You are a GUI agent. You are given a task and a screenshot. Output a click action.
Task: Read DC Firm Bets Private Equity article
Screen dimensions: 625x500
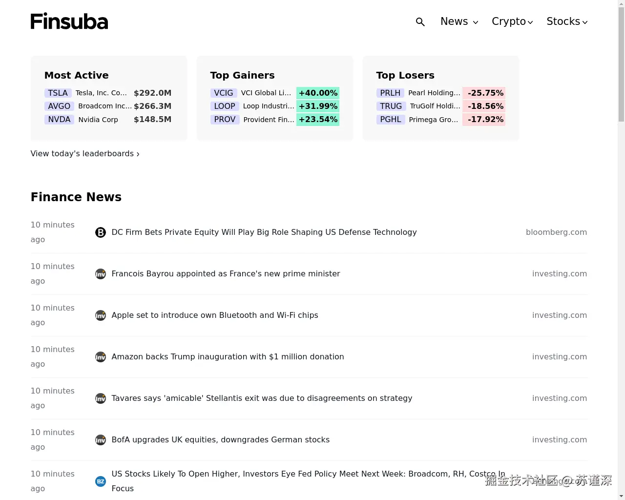(x=264, y=232)
